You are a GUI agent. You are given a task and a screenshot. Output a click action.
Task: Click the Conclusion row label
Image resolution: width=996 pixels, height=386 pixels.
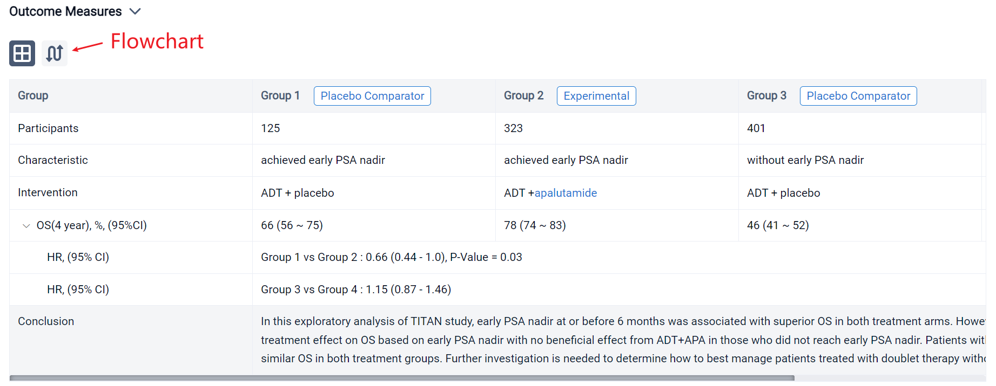point(46,321)
